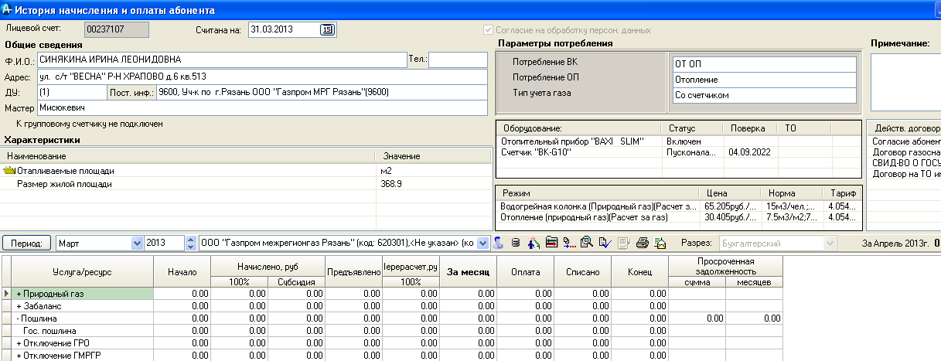Open the calendar picker beside date 31.03.2013
This screenshot has width=941, height=361.
(x=327, y=29)
